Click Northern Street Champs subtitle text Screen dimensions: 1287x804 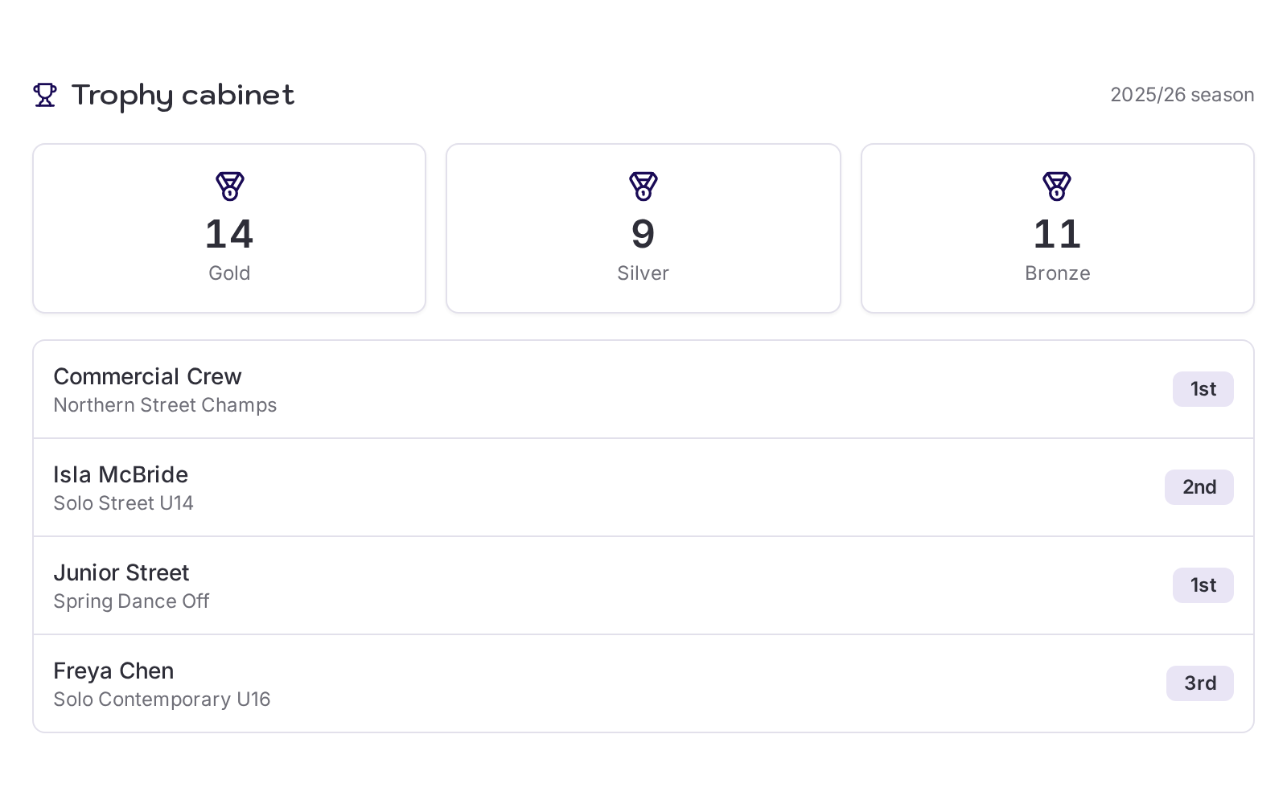[165, 405]
